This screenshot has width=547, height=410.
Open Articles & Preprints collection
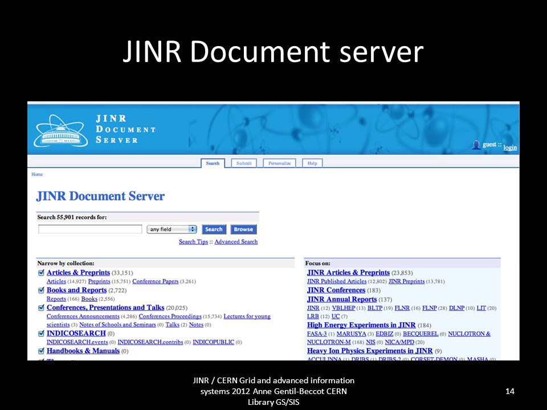78,273
